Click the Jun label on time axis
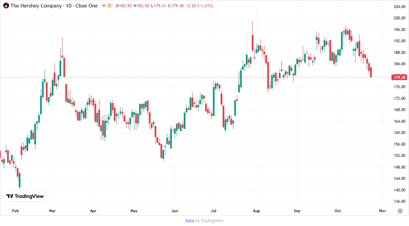 pyautogui.click(x=175, y=211)
